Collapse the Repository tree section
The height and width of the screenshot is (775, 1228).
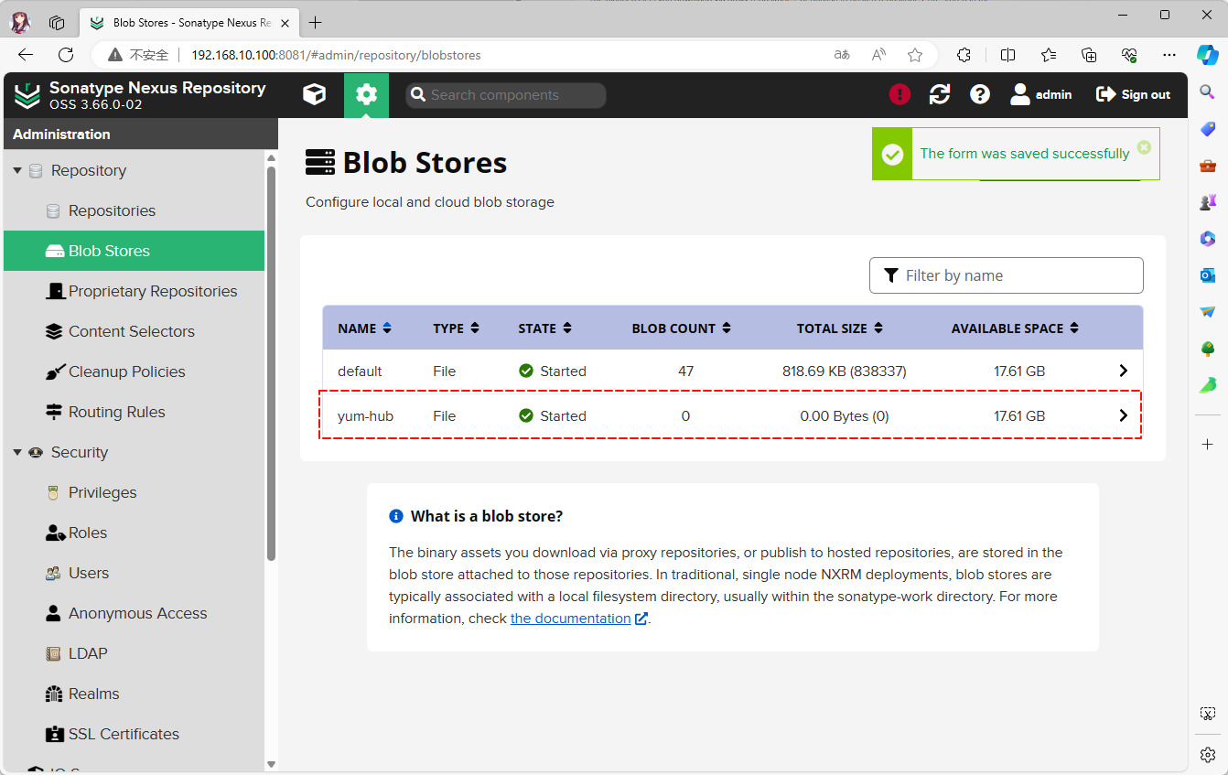(17, 171)
